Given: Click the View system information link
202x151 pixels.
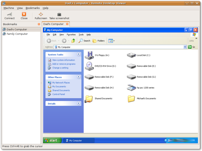Looking at the screenshot, I should (x=63, y=60).
